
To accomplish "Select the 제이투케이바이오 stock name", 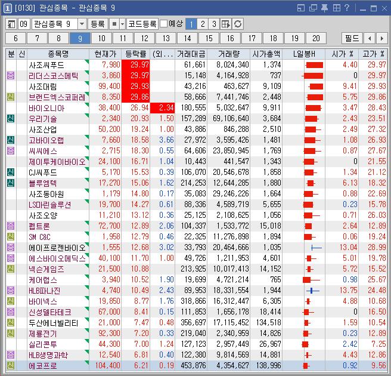I will coord(57,162).
